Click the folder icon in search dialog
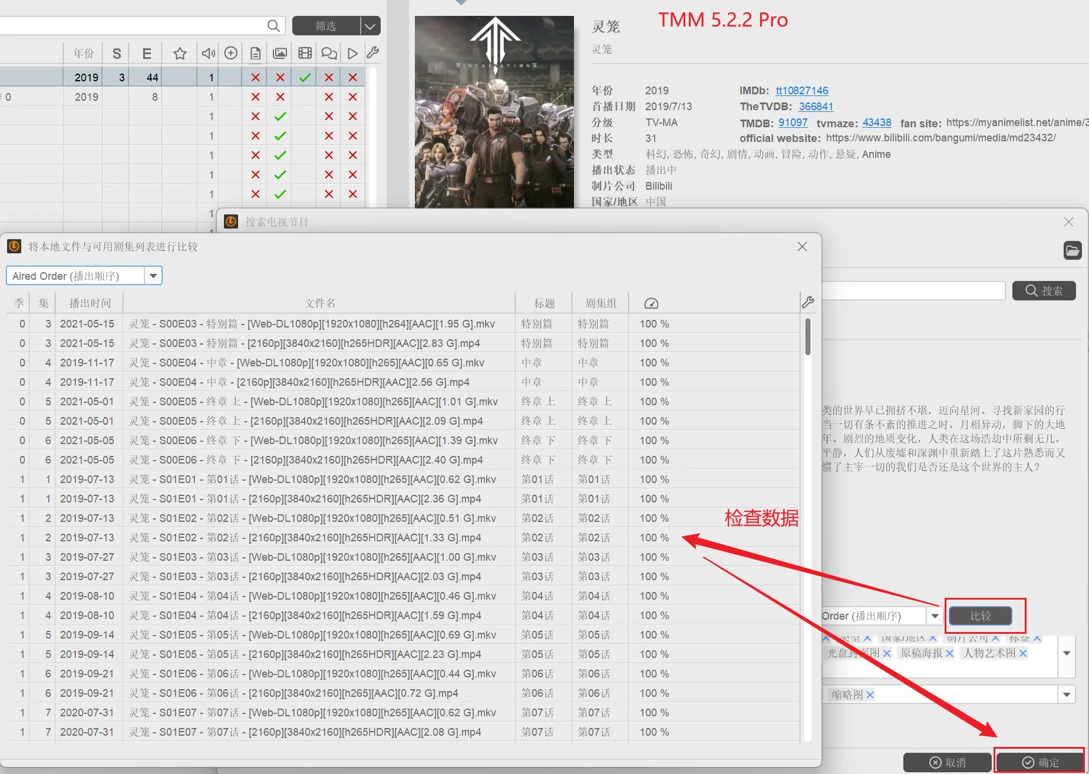 [1072, 250]
